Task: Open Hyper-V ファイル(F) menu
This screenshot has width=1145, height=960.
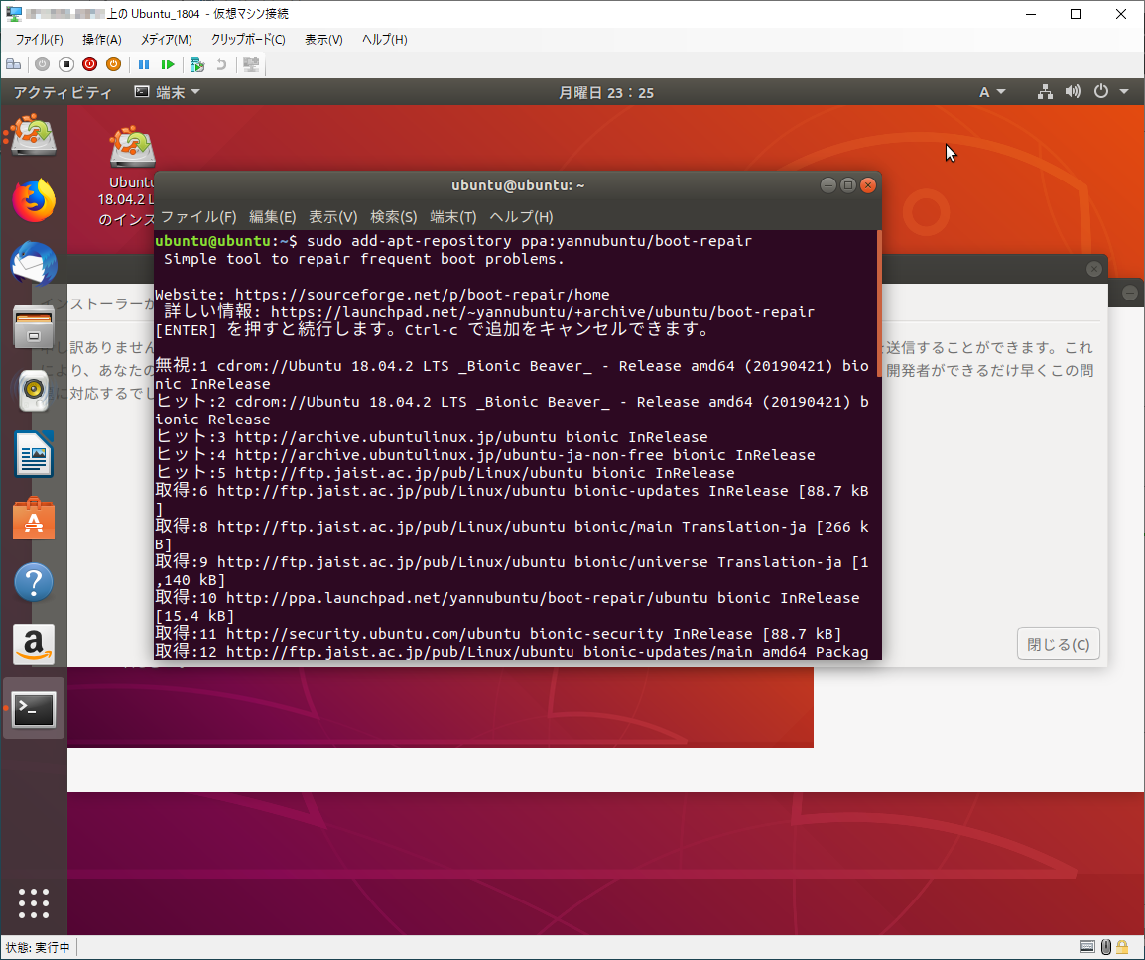Action: pyautogui.click(x=39, y=40)
